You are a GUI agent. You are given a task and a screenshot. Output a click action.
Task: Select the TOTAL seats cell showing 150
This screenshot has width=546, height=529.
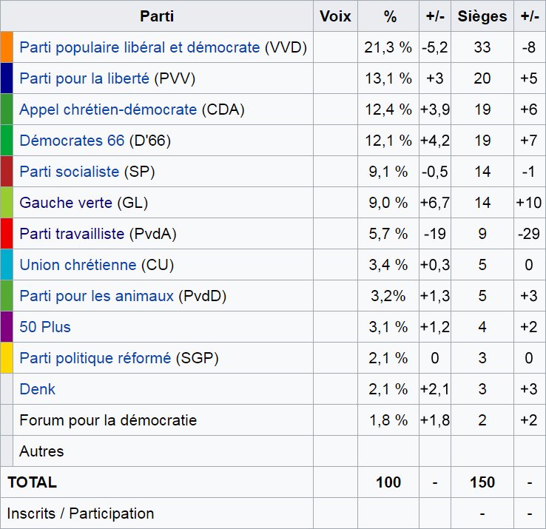pos(482,482)
